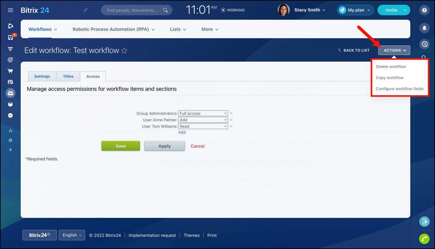Open the 11:01 time clock widget
The height and width of the screenshot is (249, 435).
tap(202, 10)
